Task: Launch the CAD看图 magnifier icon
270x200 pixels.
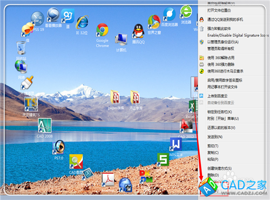Action: pyautogui.click(x=76, y=162)
